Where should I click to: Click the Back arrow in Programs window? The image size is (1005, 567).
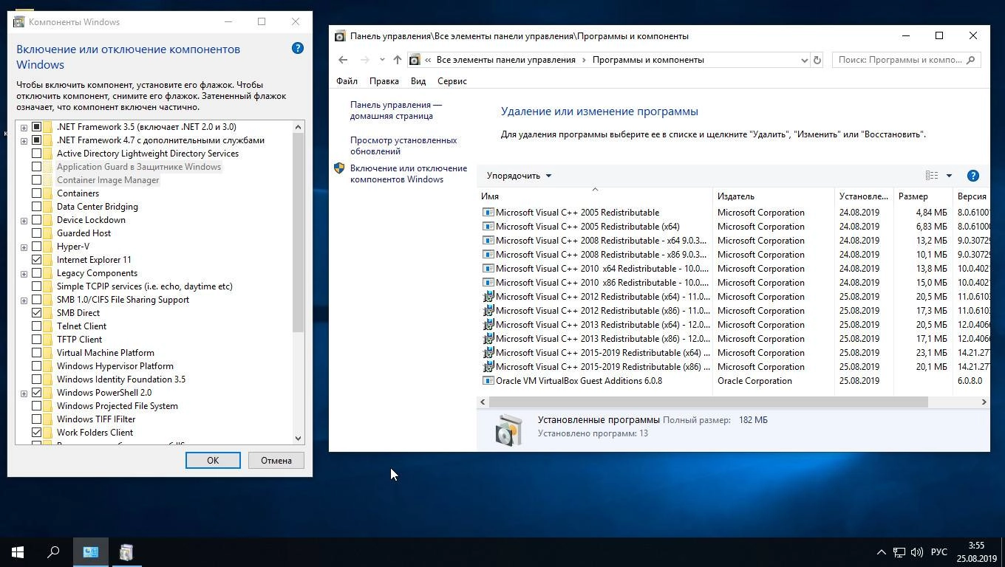click(343, 60)
